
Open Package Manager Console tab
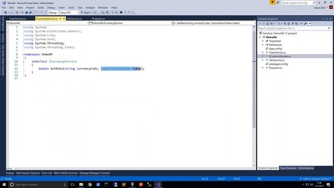point(94,173)
